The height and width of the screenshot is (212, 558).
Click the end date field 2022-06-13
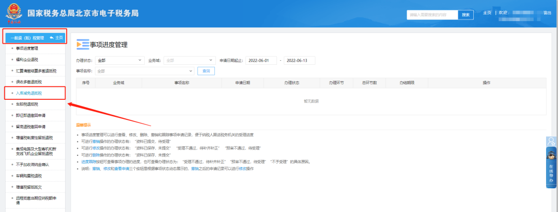(x=299, y=60)
